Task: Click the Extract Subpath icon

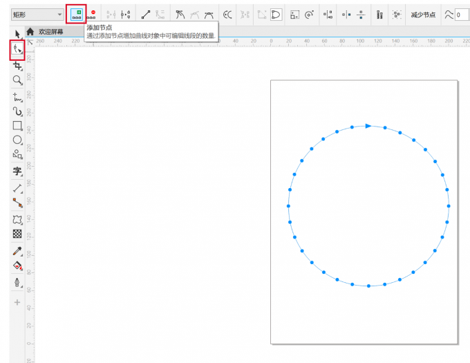Action: click(x=245, y=15)
